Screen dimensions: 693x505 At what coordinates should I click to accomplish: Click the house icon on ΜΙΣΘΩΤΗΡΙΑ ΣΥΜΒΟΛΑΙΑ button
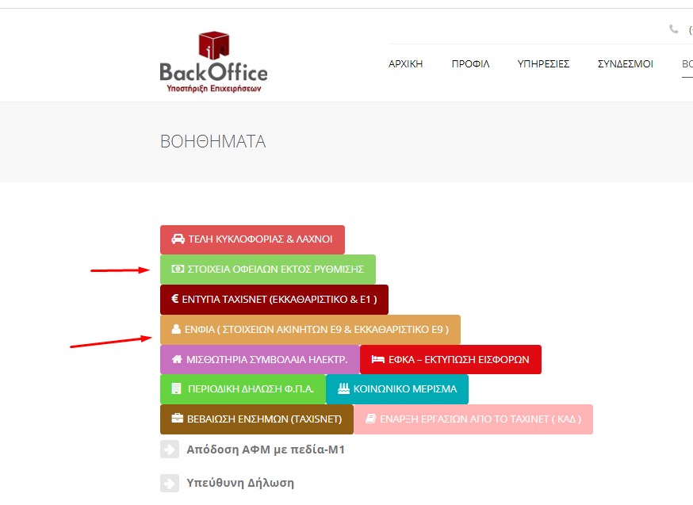tap(177, 360)
